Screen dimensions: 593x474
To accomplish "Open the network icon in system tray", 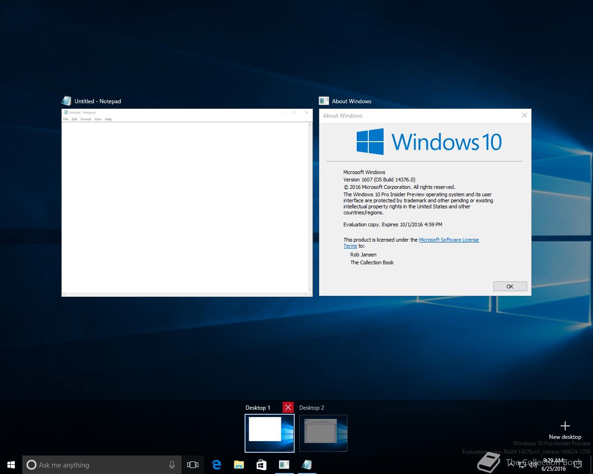I will click(x=522, y=465).
